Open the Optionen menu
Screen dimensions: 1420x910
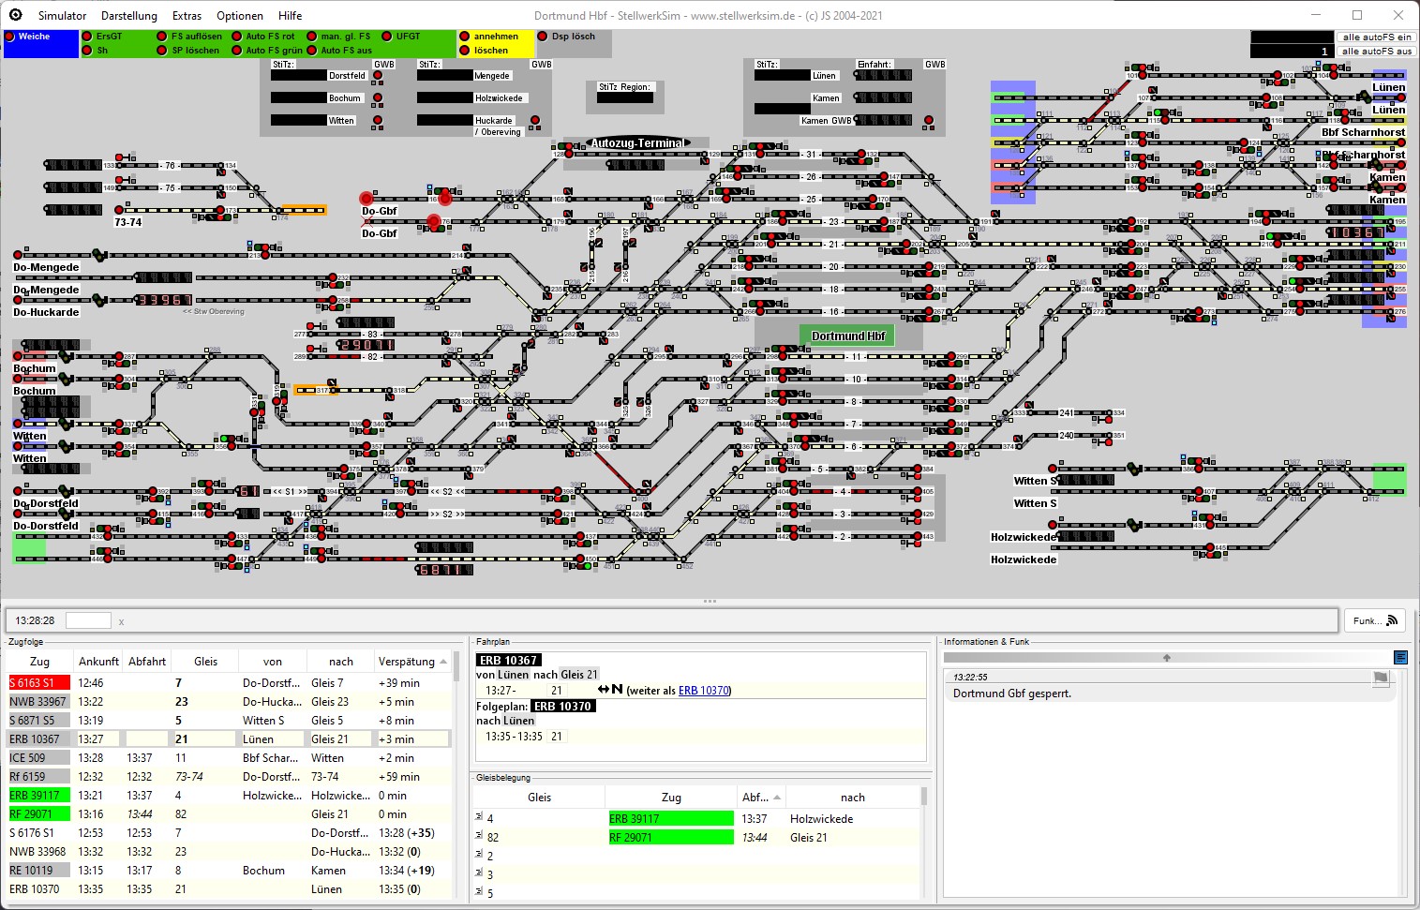tap(240, 16)
